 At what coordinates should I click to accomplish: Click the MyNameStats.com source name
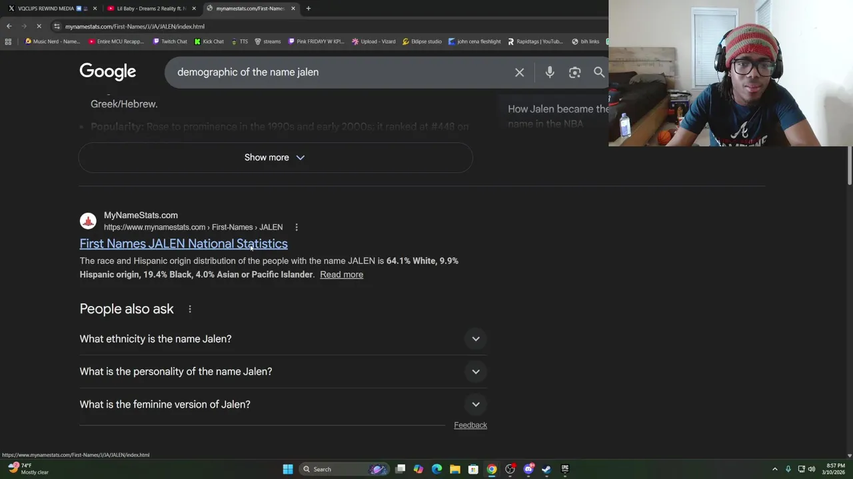[x=141, y=216]
